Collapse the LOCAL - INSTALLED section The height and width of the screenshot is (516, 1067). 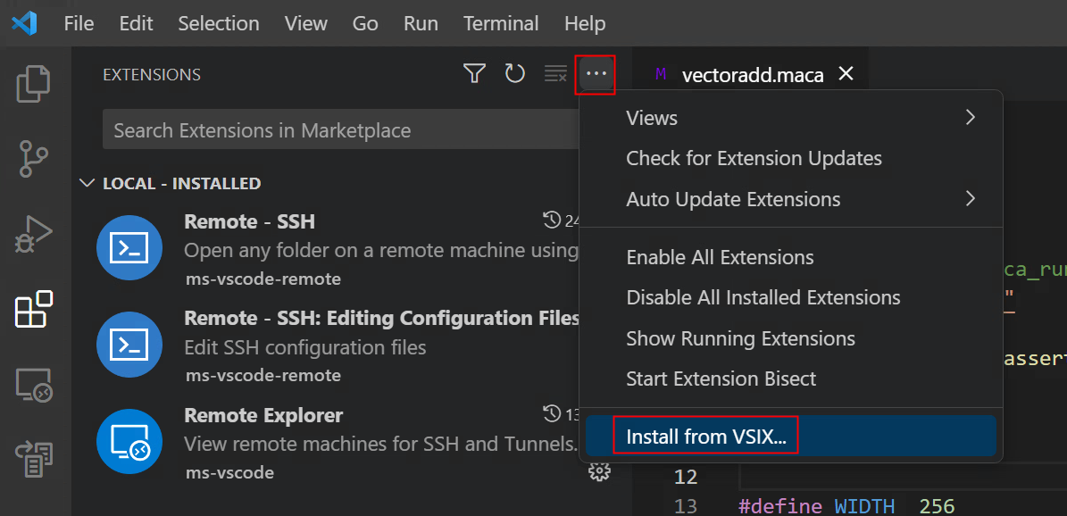(x=87, y=183)
